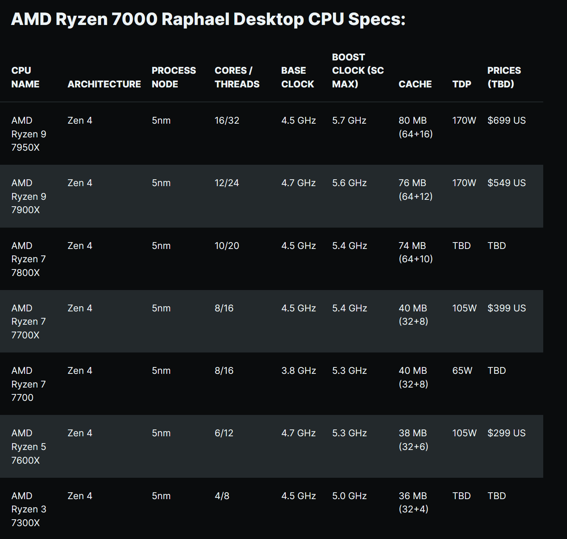Select the AMD Ryzen 9 7950X name cell
Screen dimensions: 567x539
click(29, 134)
